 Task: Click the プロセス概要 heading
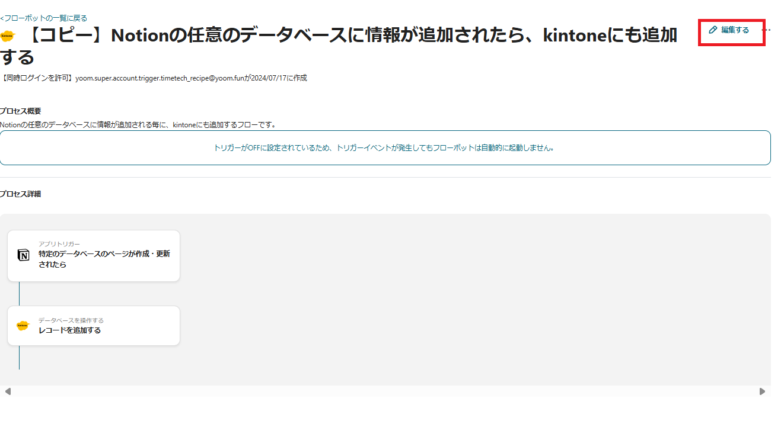click(21, 111)
